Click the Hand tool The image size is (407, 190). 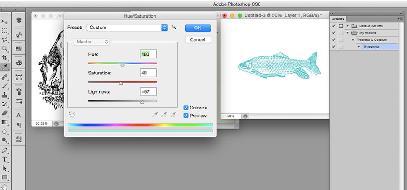pyautogui.click(x=5, y=186)
